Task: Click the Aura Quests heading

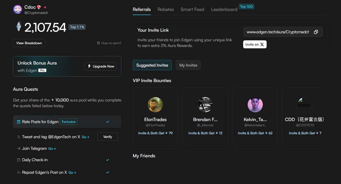Action: click(26, 89)
